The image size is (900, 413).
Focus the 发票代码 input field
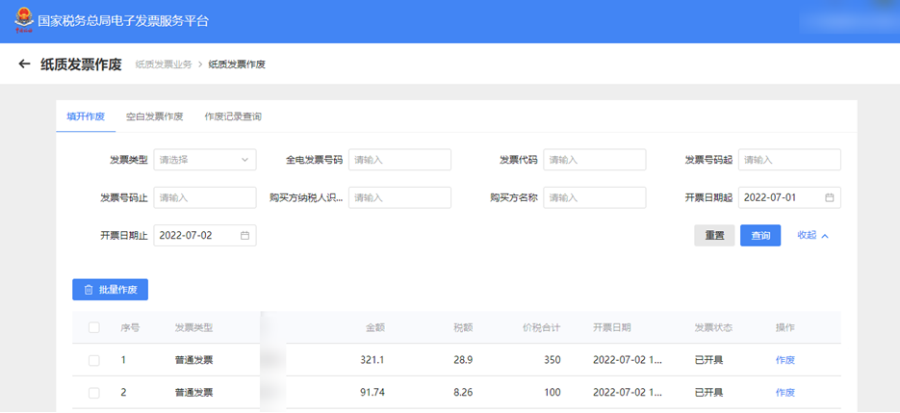click(595, 160)
